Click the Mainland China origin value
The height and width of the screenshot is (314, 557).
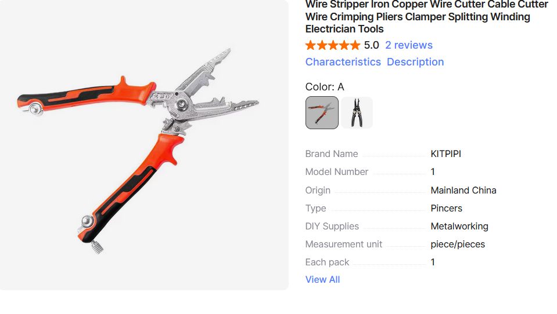463,191
